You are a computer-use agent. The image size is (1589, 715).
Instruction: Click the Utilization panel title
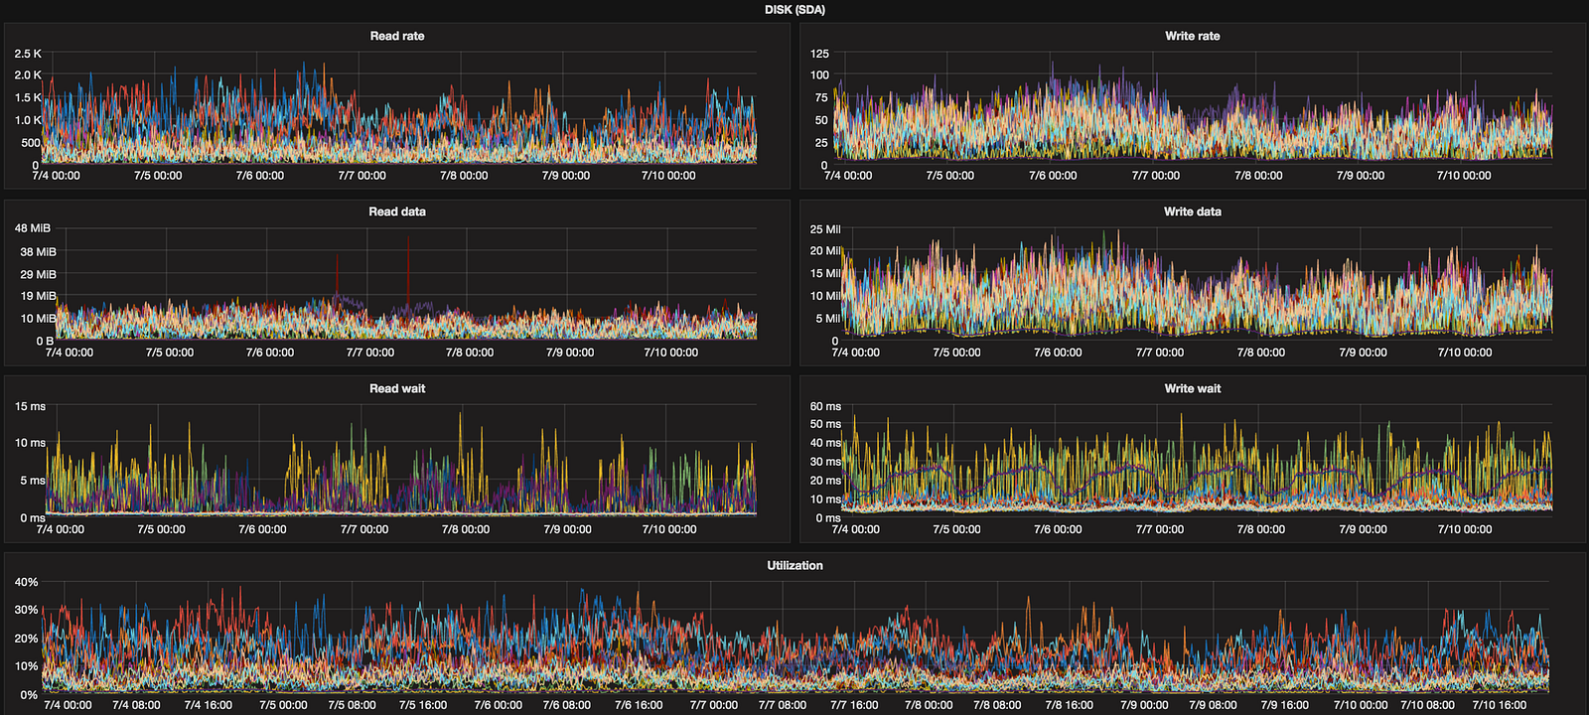[794, 565]
